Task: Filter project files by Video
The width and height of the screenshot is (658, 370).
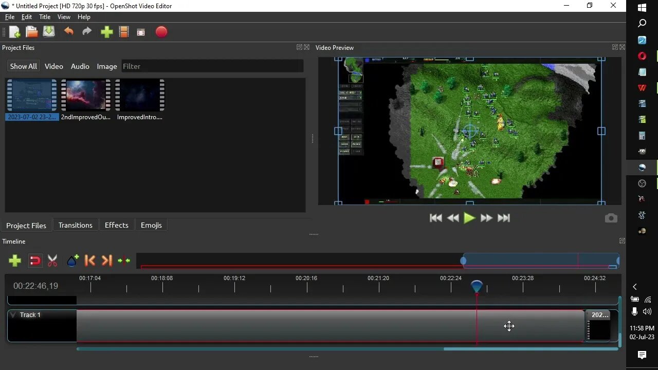Action: click(53, 66)
